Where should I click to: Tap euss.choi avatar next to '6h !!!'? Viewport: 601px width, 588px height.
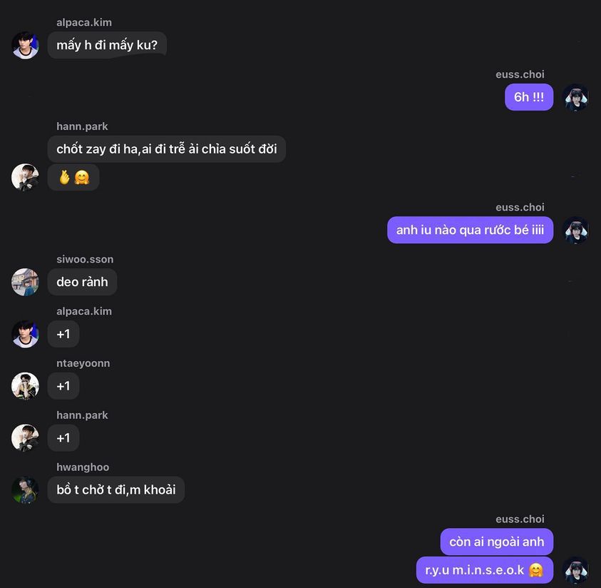[575, 98]
